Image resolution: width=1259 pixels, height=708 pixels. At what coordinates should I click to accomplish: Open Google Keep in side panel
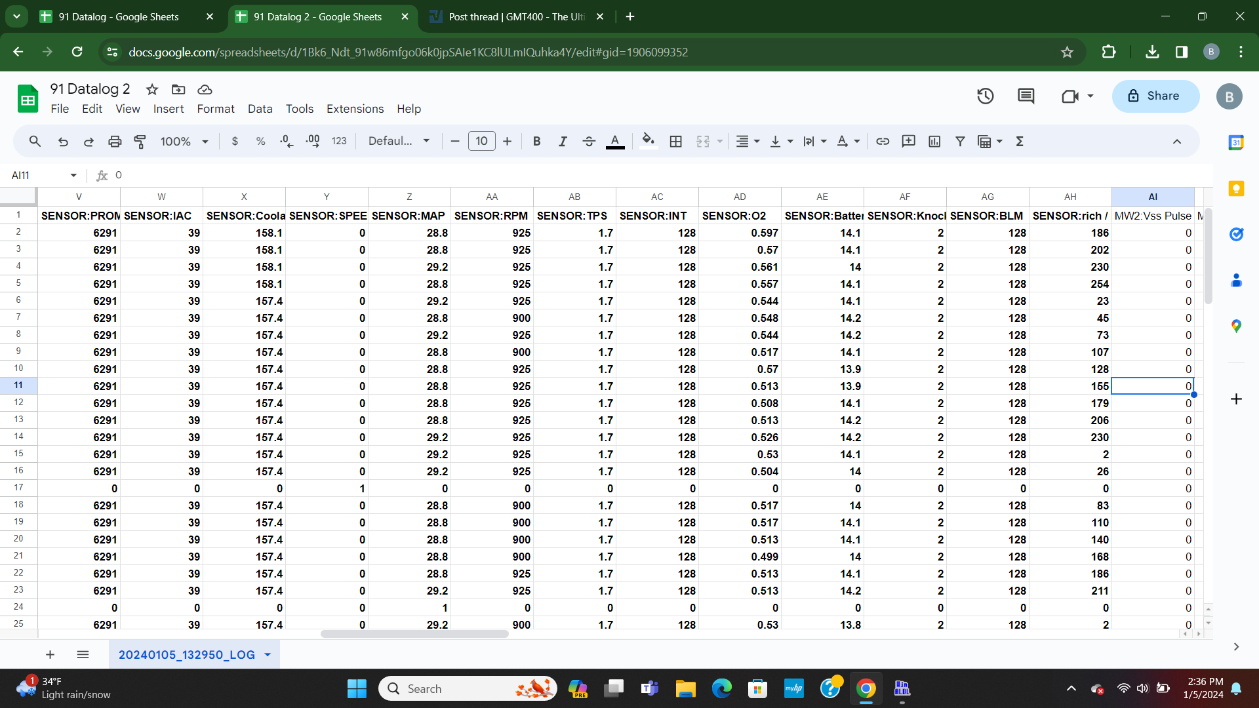(x=1236, y=189)
